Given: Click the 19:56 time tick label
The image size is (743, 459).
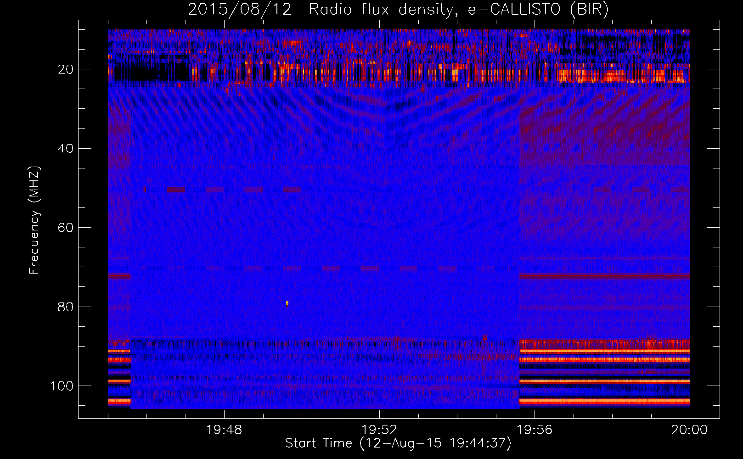Looking at the screenshot, I should pyautogui.click(x=535, y=430).
